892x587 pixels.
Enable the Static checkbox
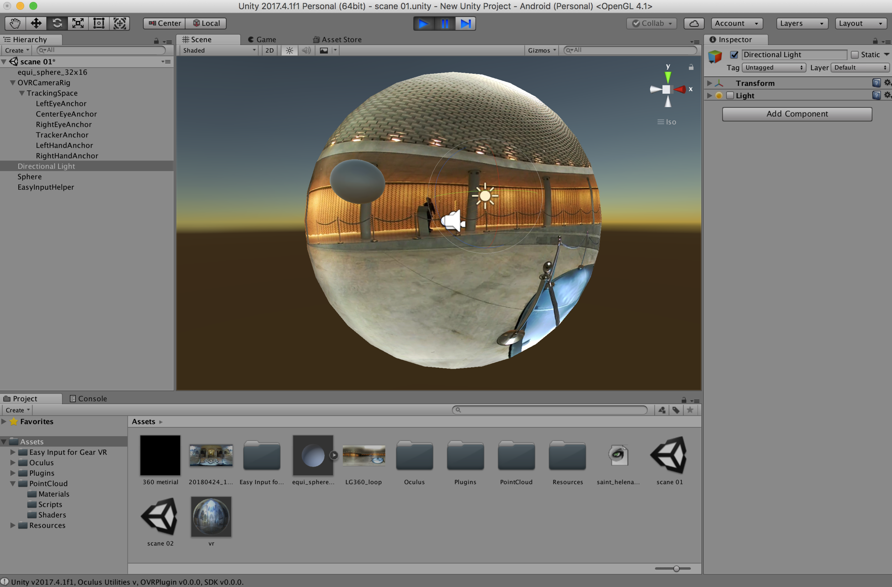[x=855, y=55]
